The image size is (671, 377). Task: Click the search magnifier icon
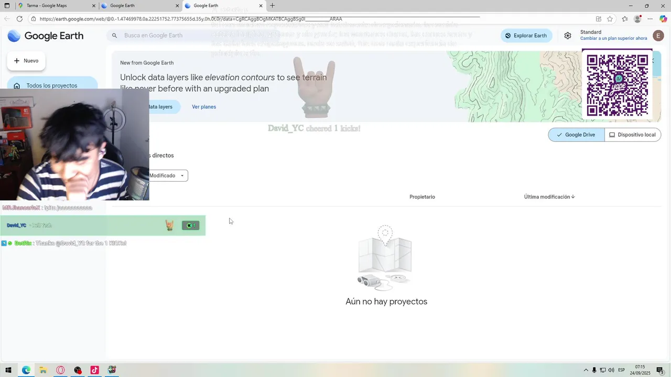point(114,36)
